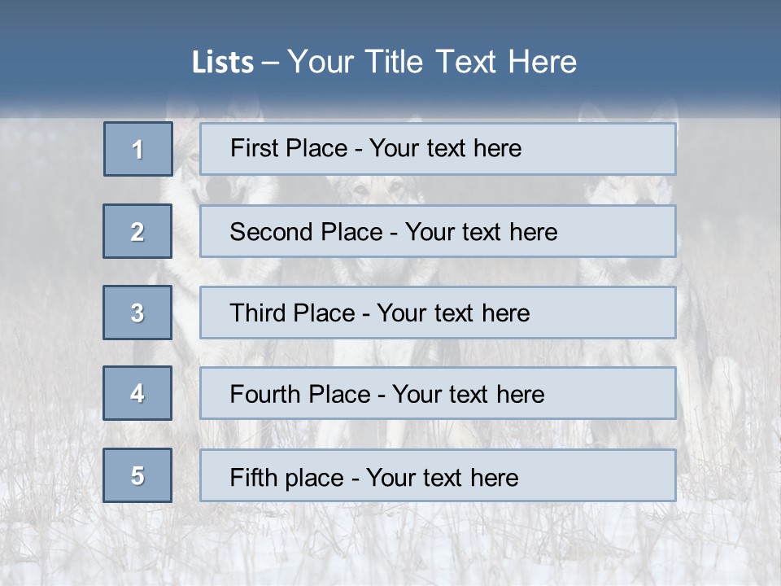781x586 pixels.
Task: Click the number 3 box
Action: (x=137, y=313)
